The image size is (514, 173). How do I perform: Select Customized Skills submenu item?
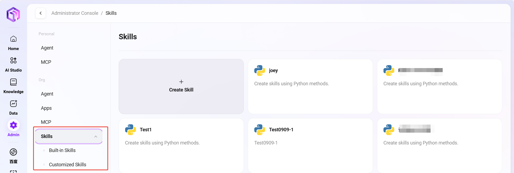(x=67, y=165)
